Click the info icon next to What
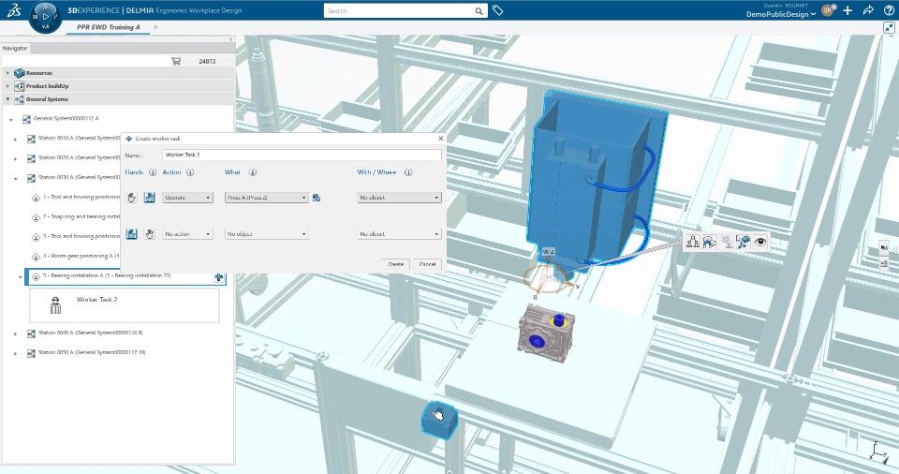The height and width of the screenshot is (474, 899). (x=252, y=172)
